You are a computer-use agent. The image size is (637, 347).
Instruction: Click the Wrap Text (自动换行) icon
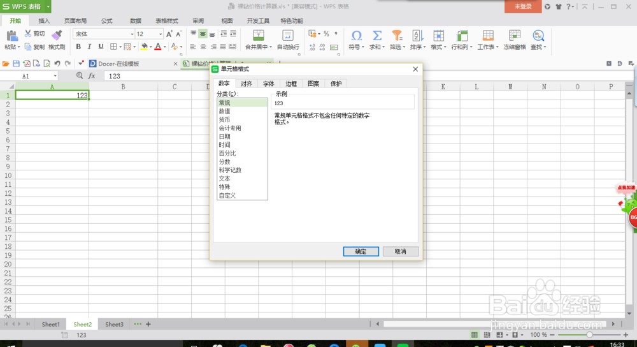288,35
